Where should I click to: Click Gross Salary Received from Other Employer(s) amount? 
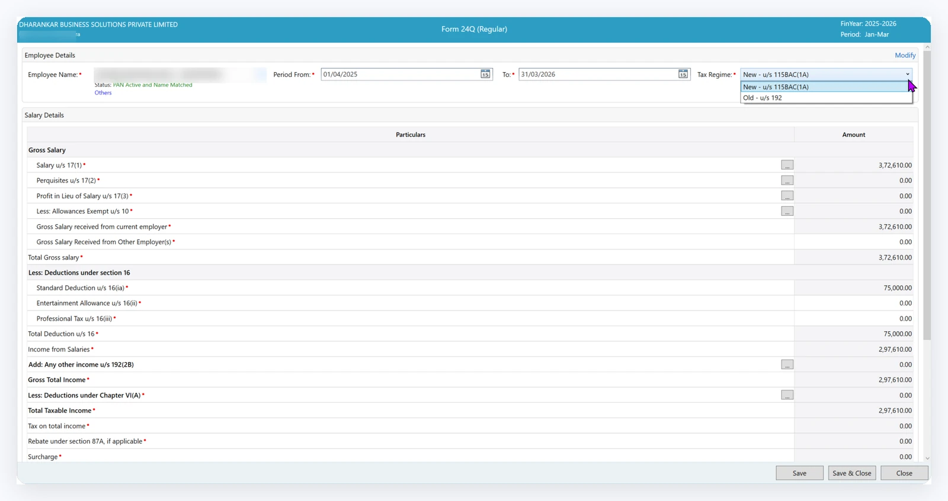853,242
